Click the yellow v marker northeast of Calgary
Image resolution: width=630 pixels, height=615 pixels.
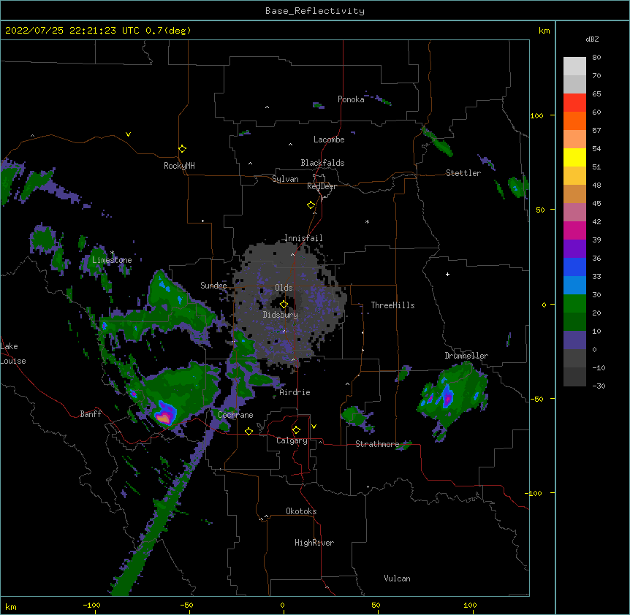pyautogui.click(x=314, y=427)
